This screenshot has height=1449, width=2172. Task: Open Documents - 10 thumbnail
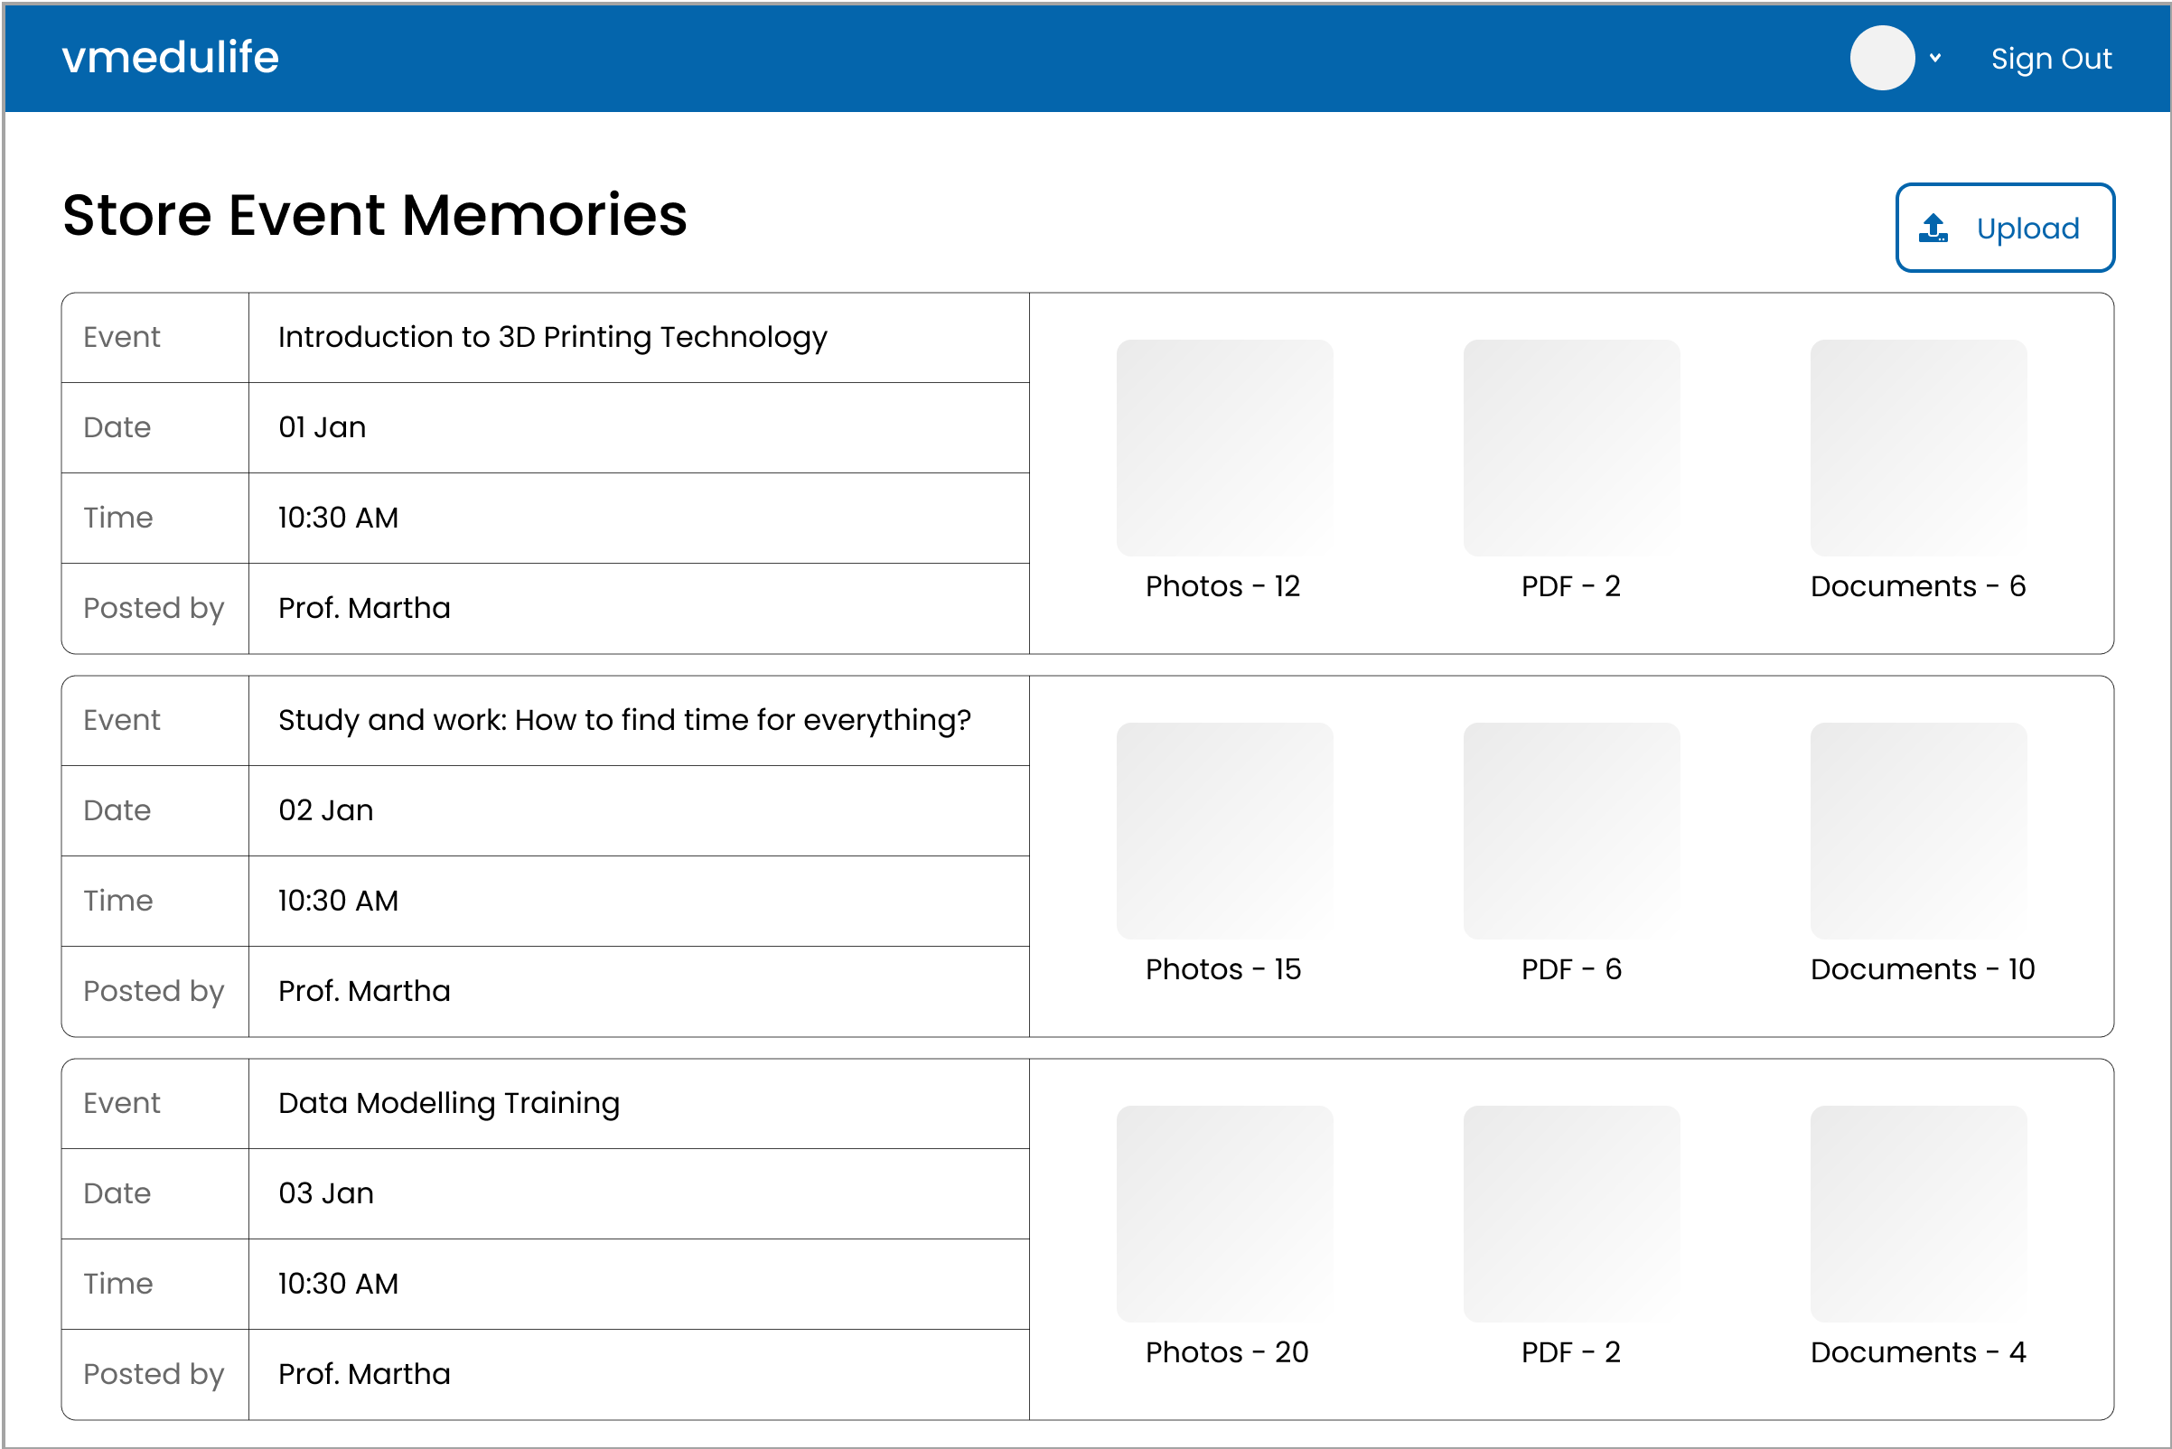pos(1919,831)
